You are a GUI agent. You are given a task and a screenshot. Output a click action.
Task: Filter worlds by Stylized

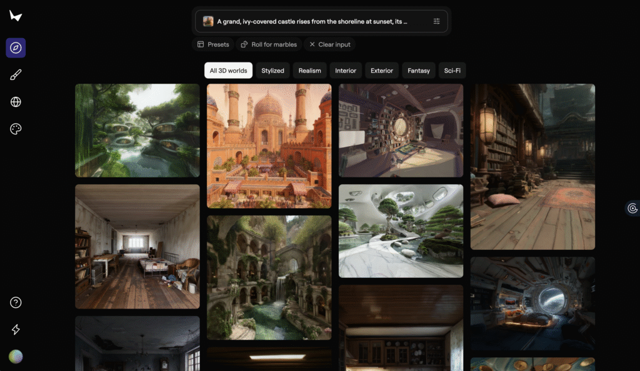(272, 71)
